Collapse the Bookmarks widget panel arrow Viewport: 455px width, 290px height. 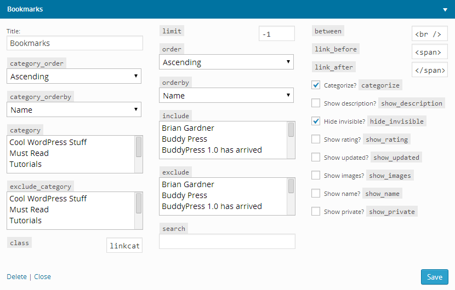[x=445, y=9]
